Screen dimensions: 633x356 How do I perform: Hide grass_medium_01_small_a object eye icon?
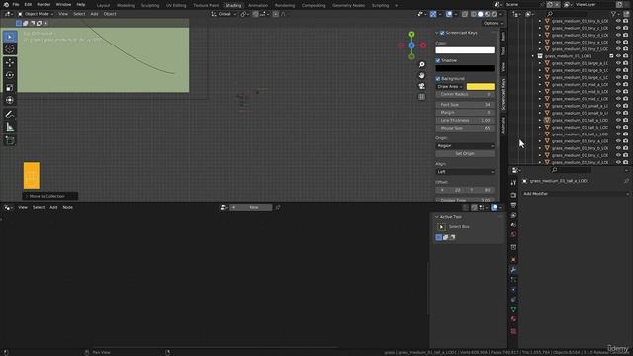coord(618,106)
